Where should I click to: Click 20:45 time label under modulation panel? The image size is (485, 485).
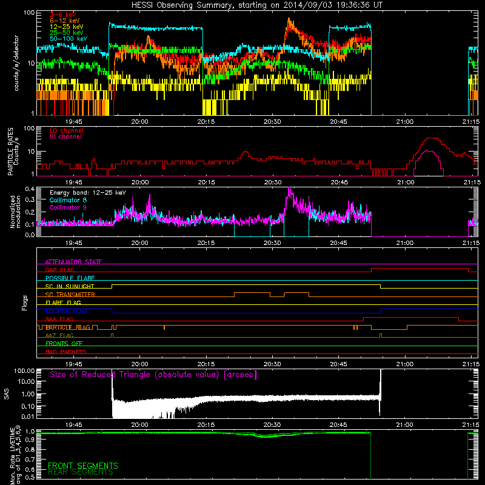point(338,243)
